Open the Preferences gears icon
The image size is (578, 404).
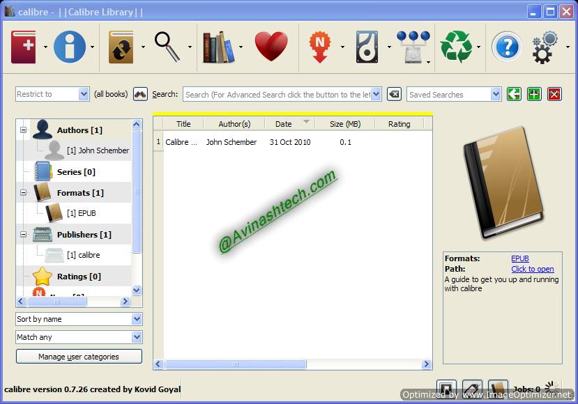tap(545, 47)
